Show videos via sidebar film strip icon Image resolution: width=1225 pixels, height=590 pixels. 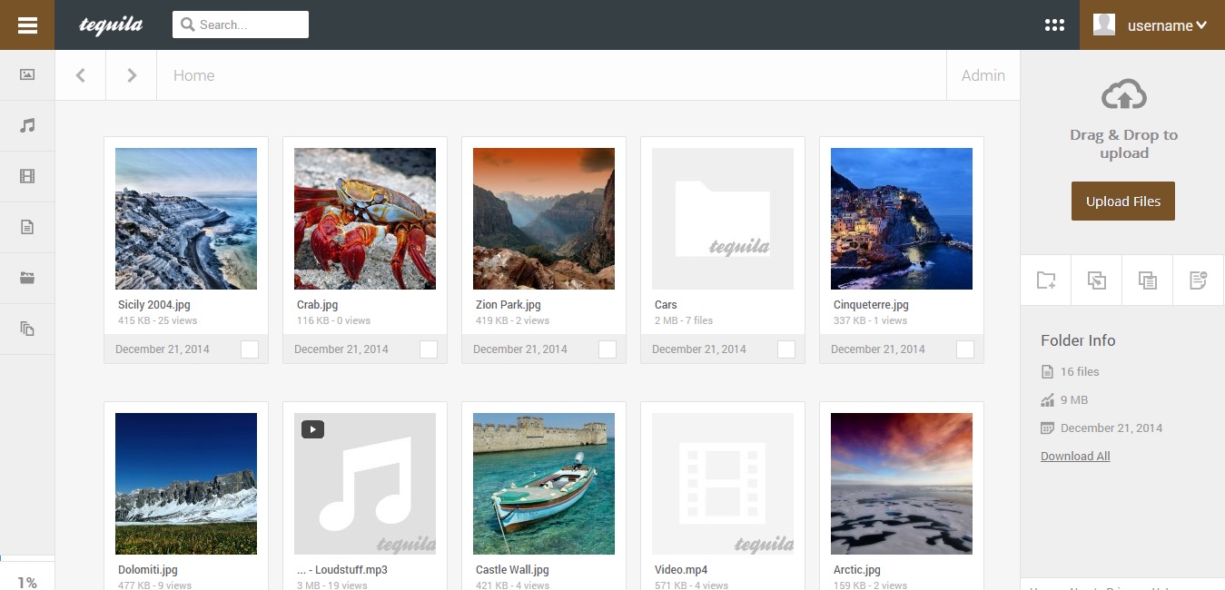pos(27,176)
